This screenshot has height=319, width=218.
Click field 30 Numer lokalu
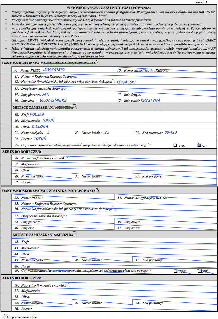pos(102,176)
